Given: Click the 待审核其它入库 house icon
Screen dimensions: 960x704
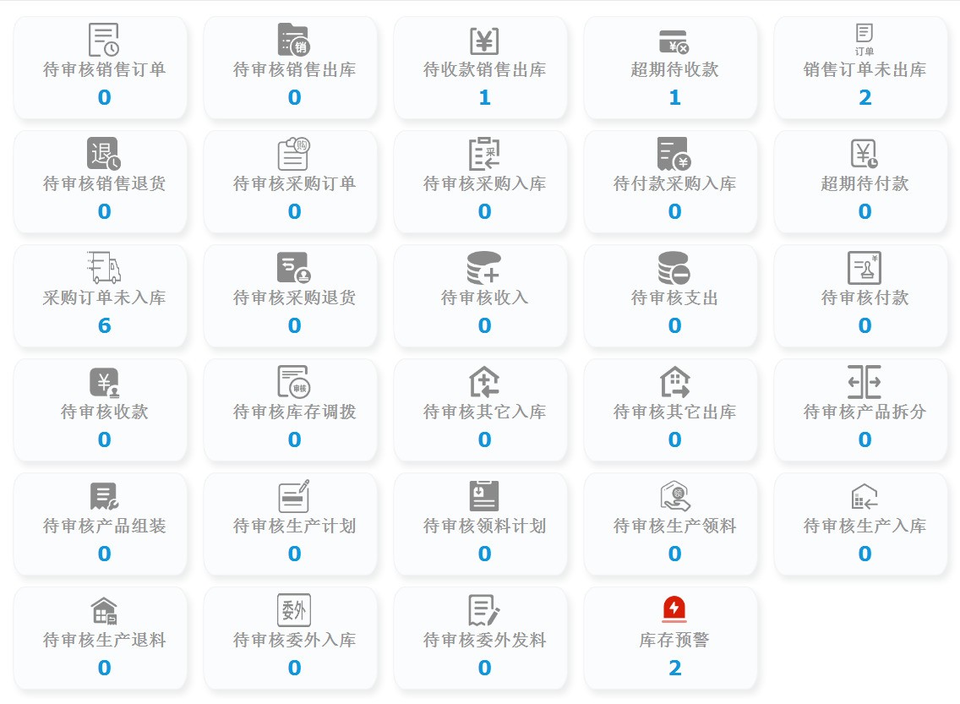Looking at the screenshot, I should tap(484, 382).
